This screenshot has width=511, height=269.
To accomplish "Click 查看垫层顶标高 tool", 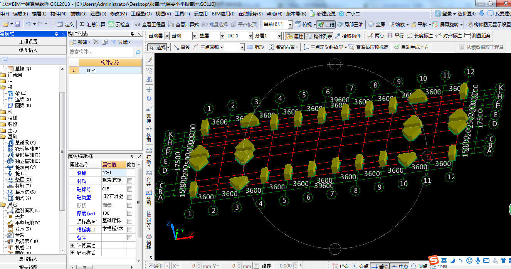I will tap(369, 47).
